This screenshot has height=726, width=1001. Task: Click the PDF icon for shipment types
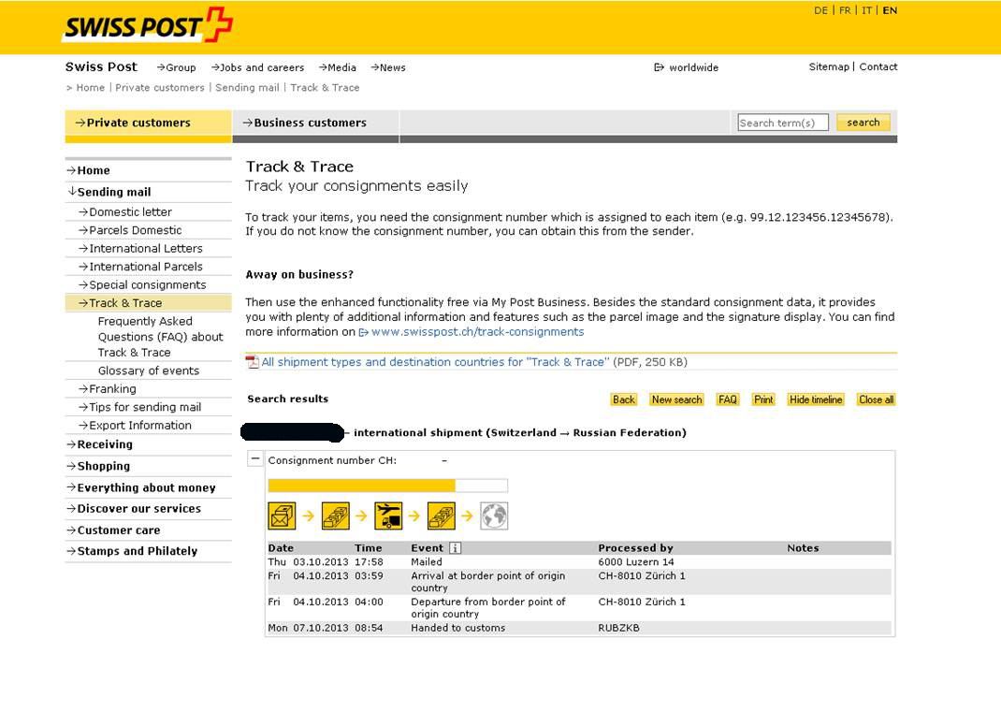252,362
